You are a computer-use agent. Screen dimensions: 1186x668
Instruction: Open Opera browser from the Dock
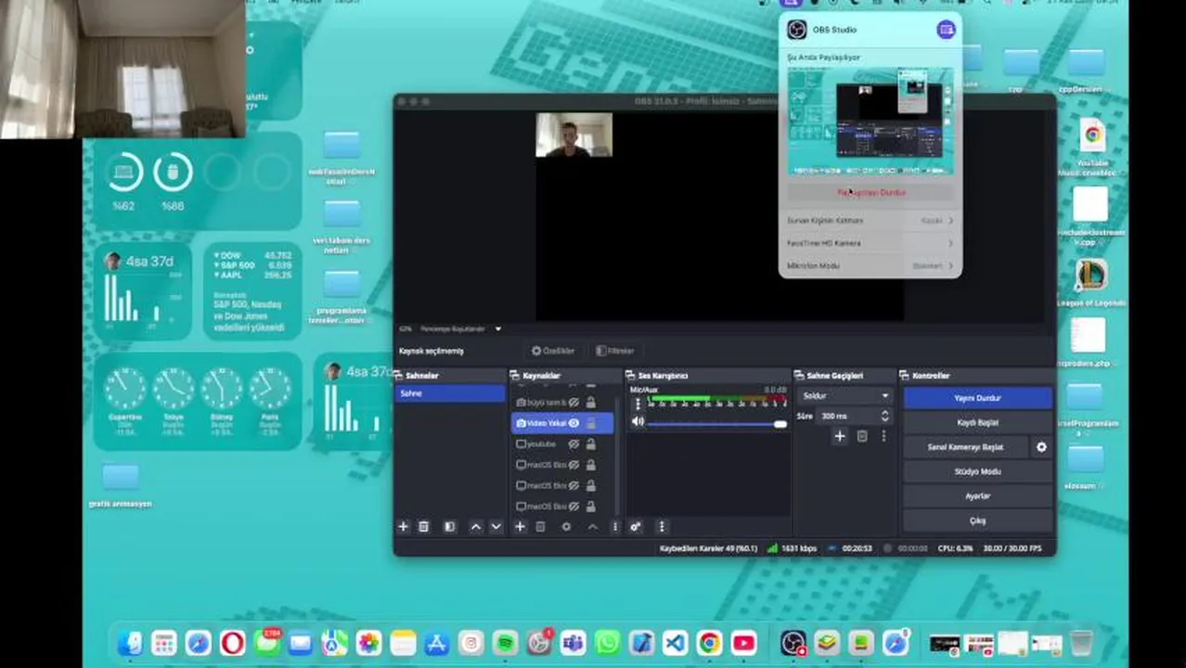tap(233, 643)
